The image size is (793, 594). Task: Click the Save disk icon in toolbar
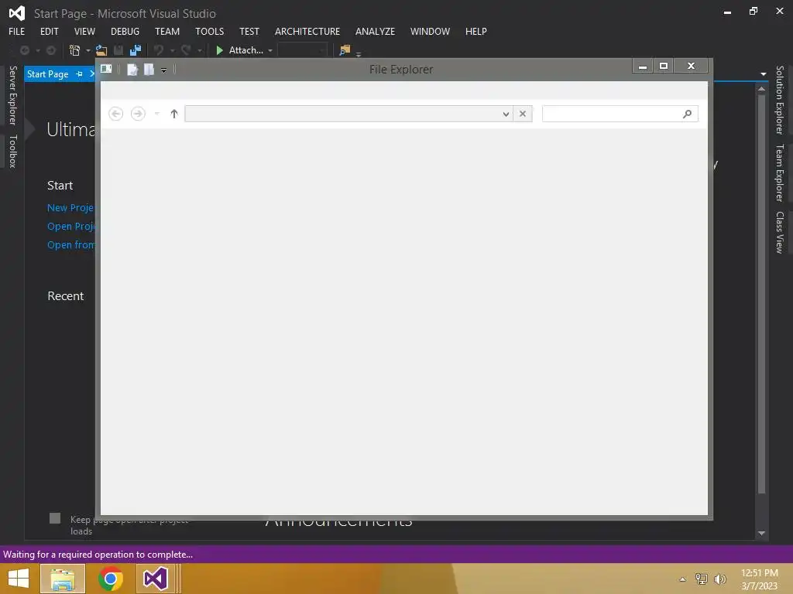pyautogui.click(x=118, y=50)
